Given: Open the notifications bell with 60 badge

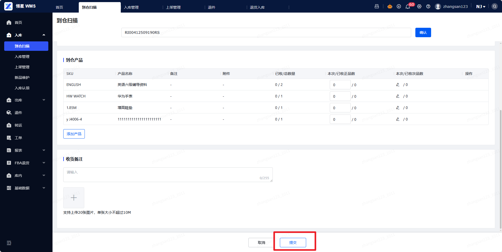Looking at the screenshot, I should pyautogui.click(x=407, y=7).
